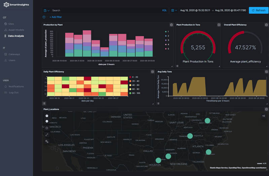This screenshot has width=269, height=176.
Task: Click the Refresh button
Action: point(259,10)
